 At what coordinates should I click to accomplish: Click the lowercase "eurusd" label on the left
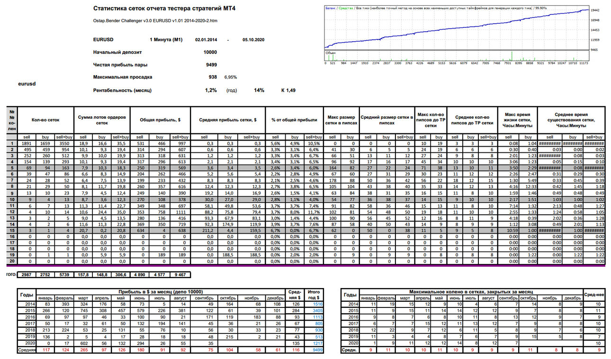pyautogui.click(x=27, y=84)
